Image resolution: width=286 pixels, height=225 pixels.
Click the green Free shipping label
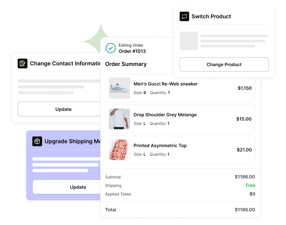pos(250,185)
